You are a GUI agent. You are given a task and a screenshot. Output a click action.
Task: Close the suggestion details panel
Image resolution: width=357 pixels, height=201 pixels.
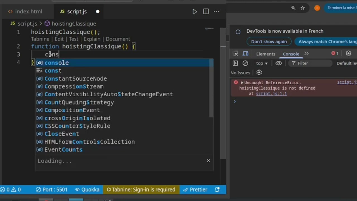(208, 161)
